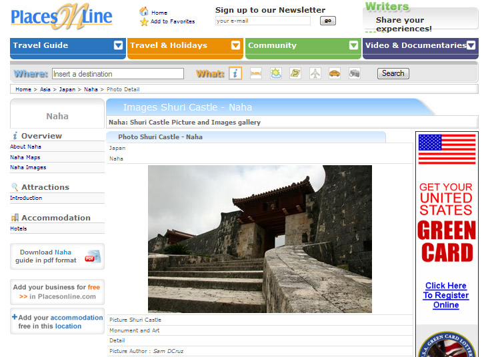Click the plus icon beside Add your accommodation
The image size is (490, 357).
(x=15, y=317)
